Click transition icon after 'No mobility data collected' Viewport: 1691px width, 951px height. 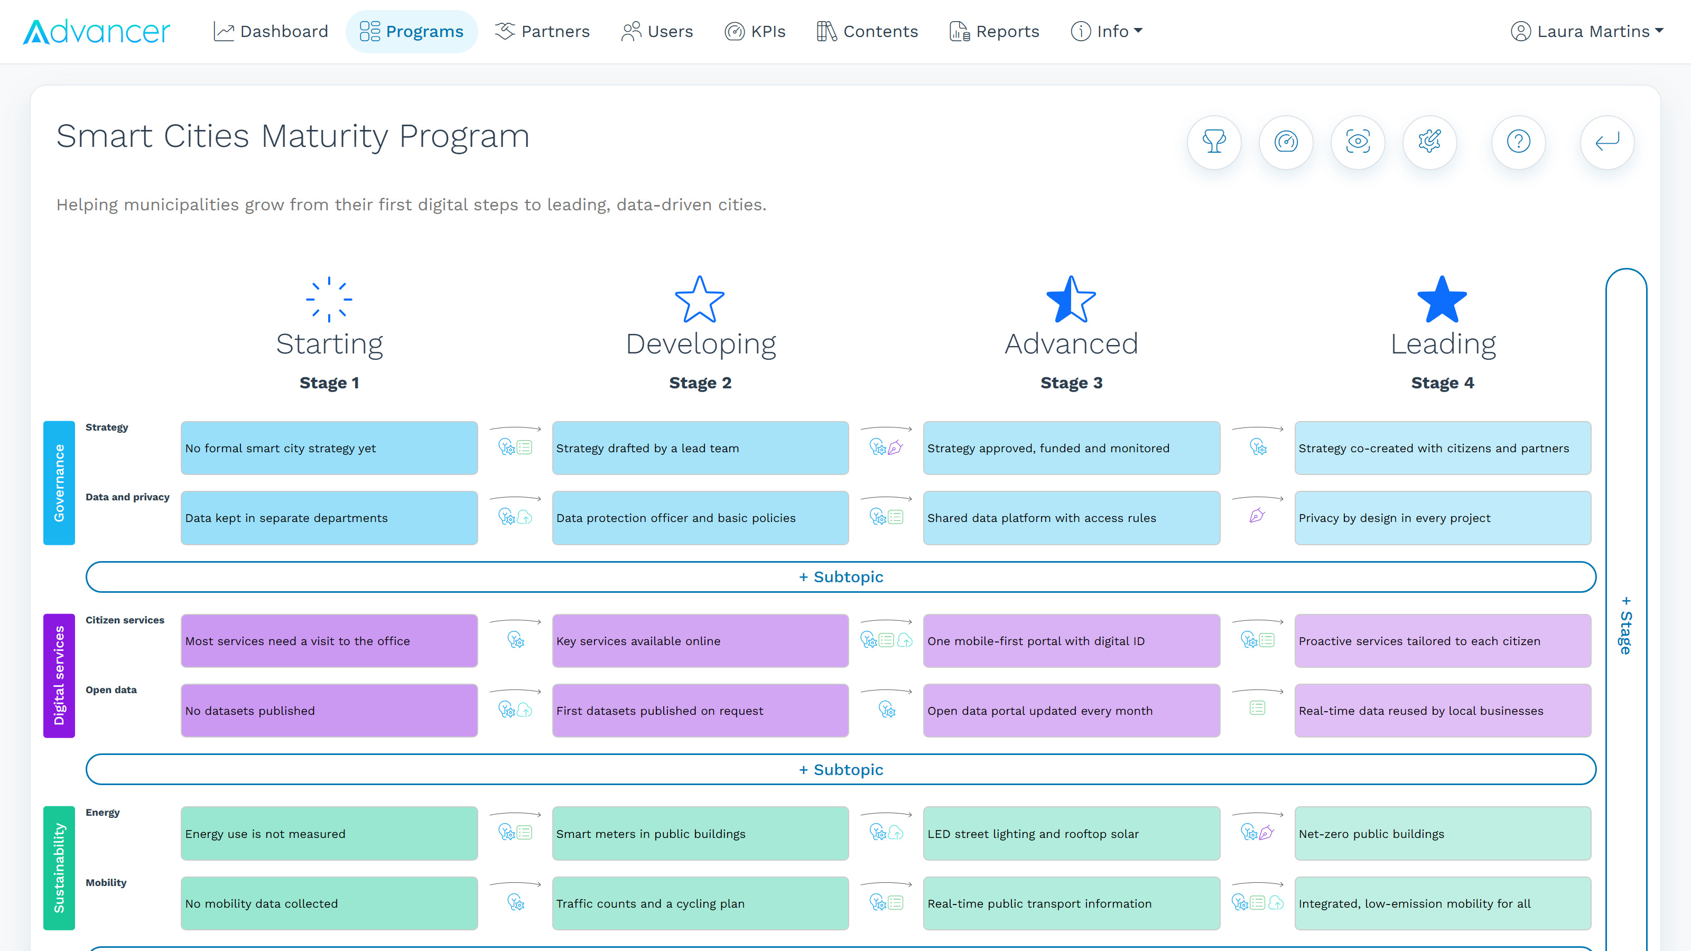tap(516, 902)
